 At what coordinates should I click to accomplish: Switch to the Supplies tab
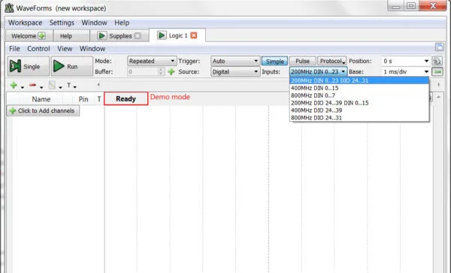point(120,36)
